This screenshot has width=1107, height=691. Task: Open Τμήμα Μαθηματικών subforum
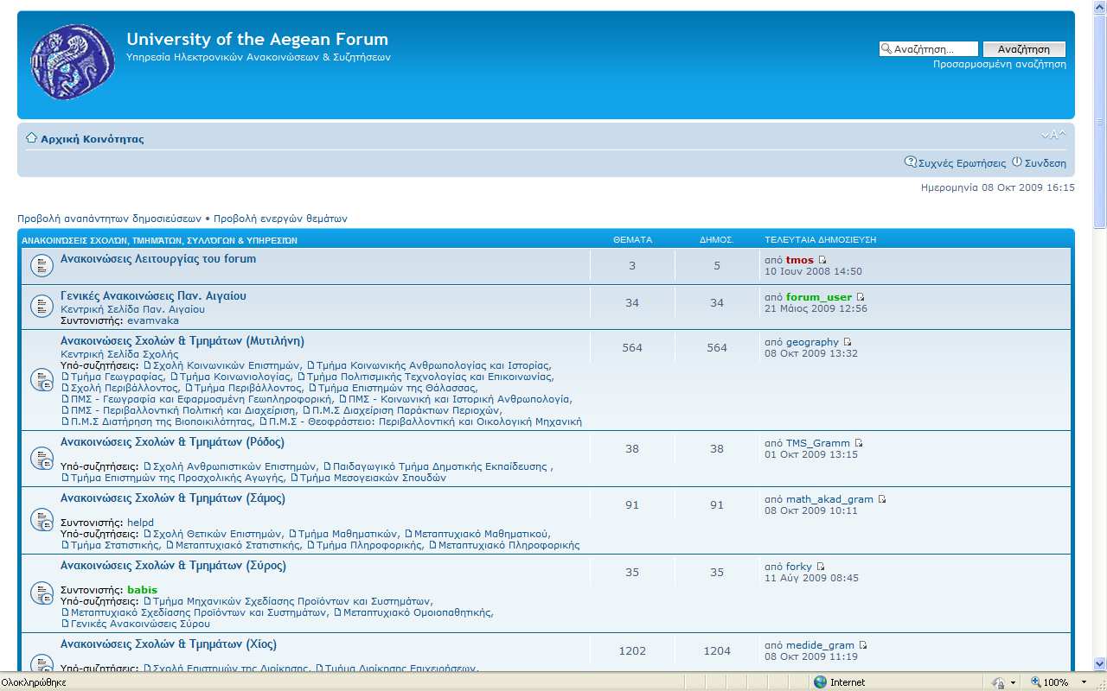(349, 534)
